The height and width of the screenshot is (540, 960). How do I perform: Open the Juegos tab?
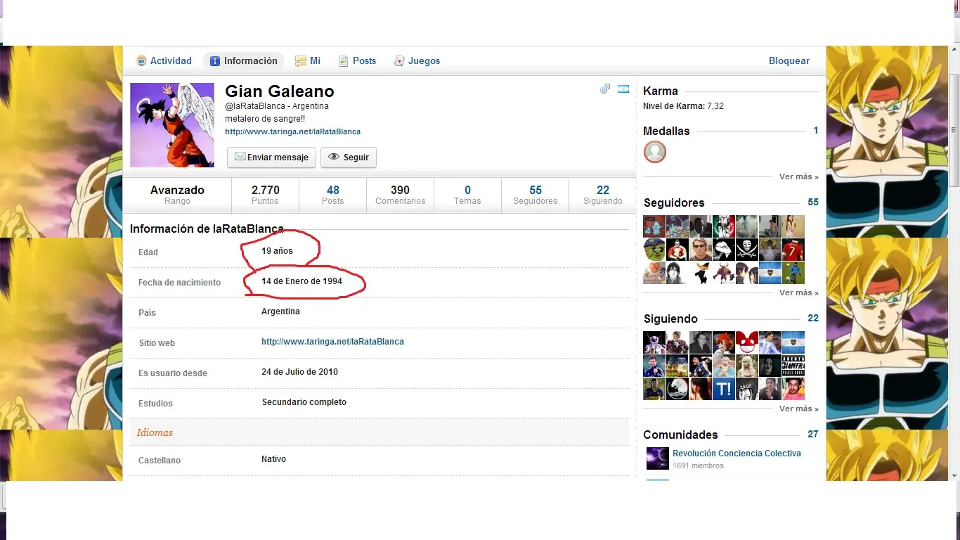[x=417, y=61]
